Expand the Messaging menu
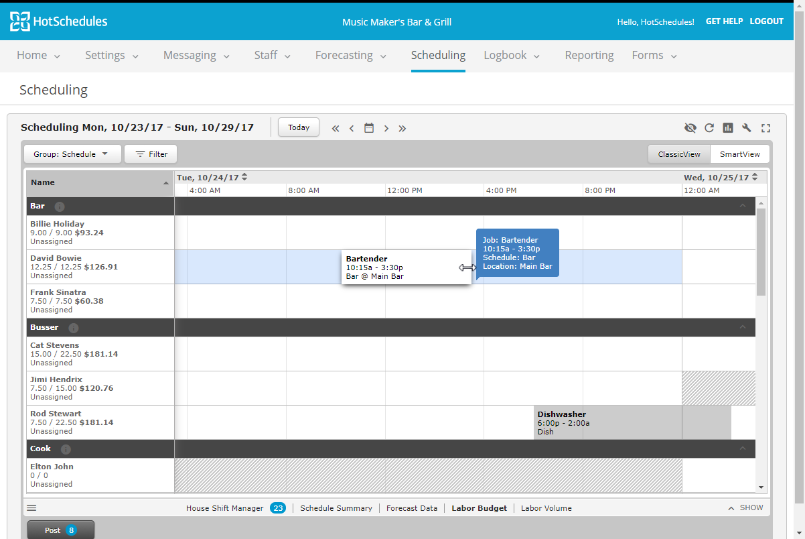Viewport: 805px width, 539px height. [196, 56]
